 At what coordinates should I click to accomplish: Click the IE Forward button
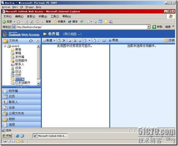[x=18, y=22]
